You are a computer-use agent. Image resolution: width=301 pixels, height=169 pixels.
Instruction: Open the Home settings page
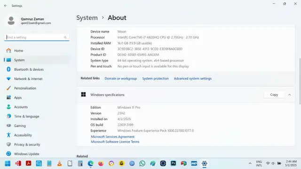coord(37,51)
